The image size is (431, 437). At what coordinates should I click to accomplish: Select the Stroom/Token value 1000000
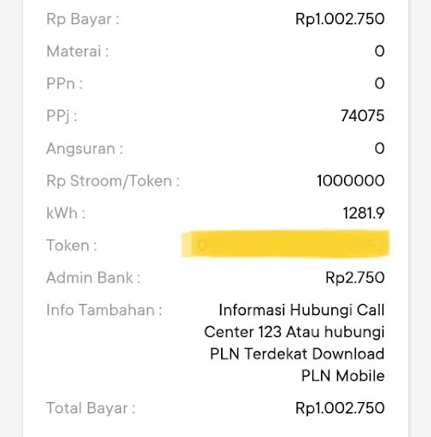click(351, 181)
